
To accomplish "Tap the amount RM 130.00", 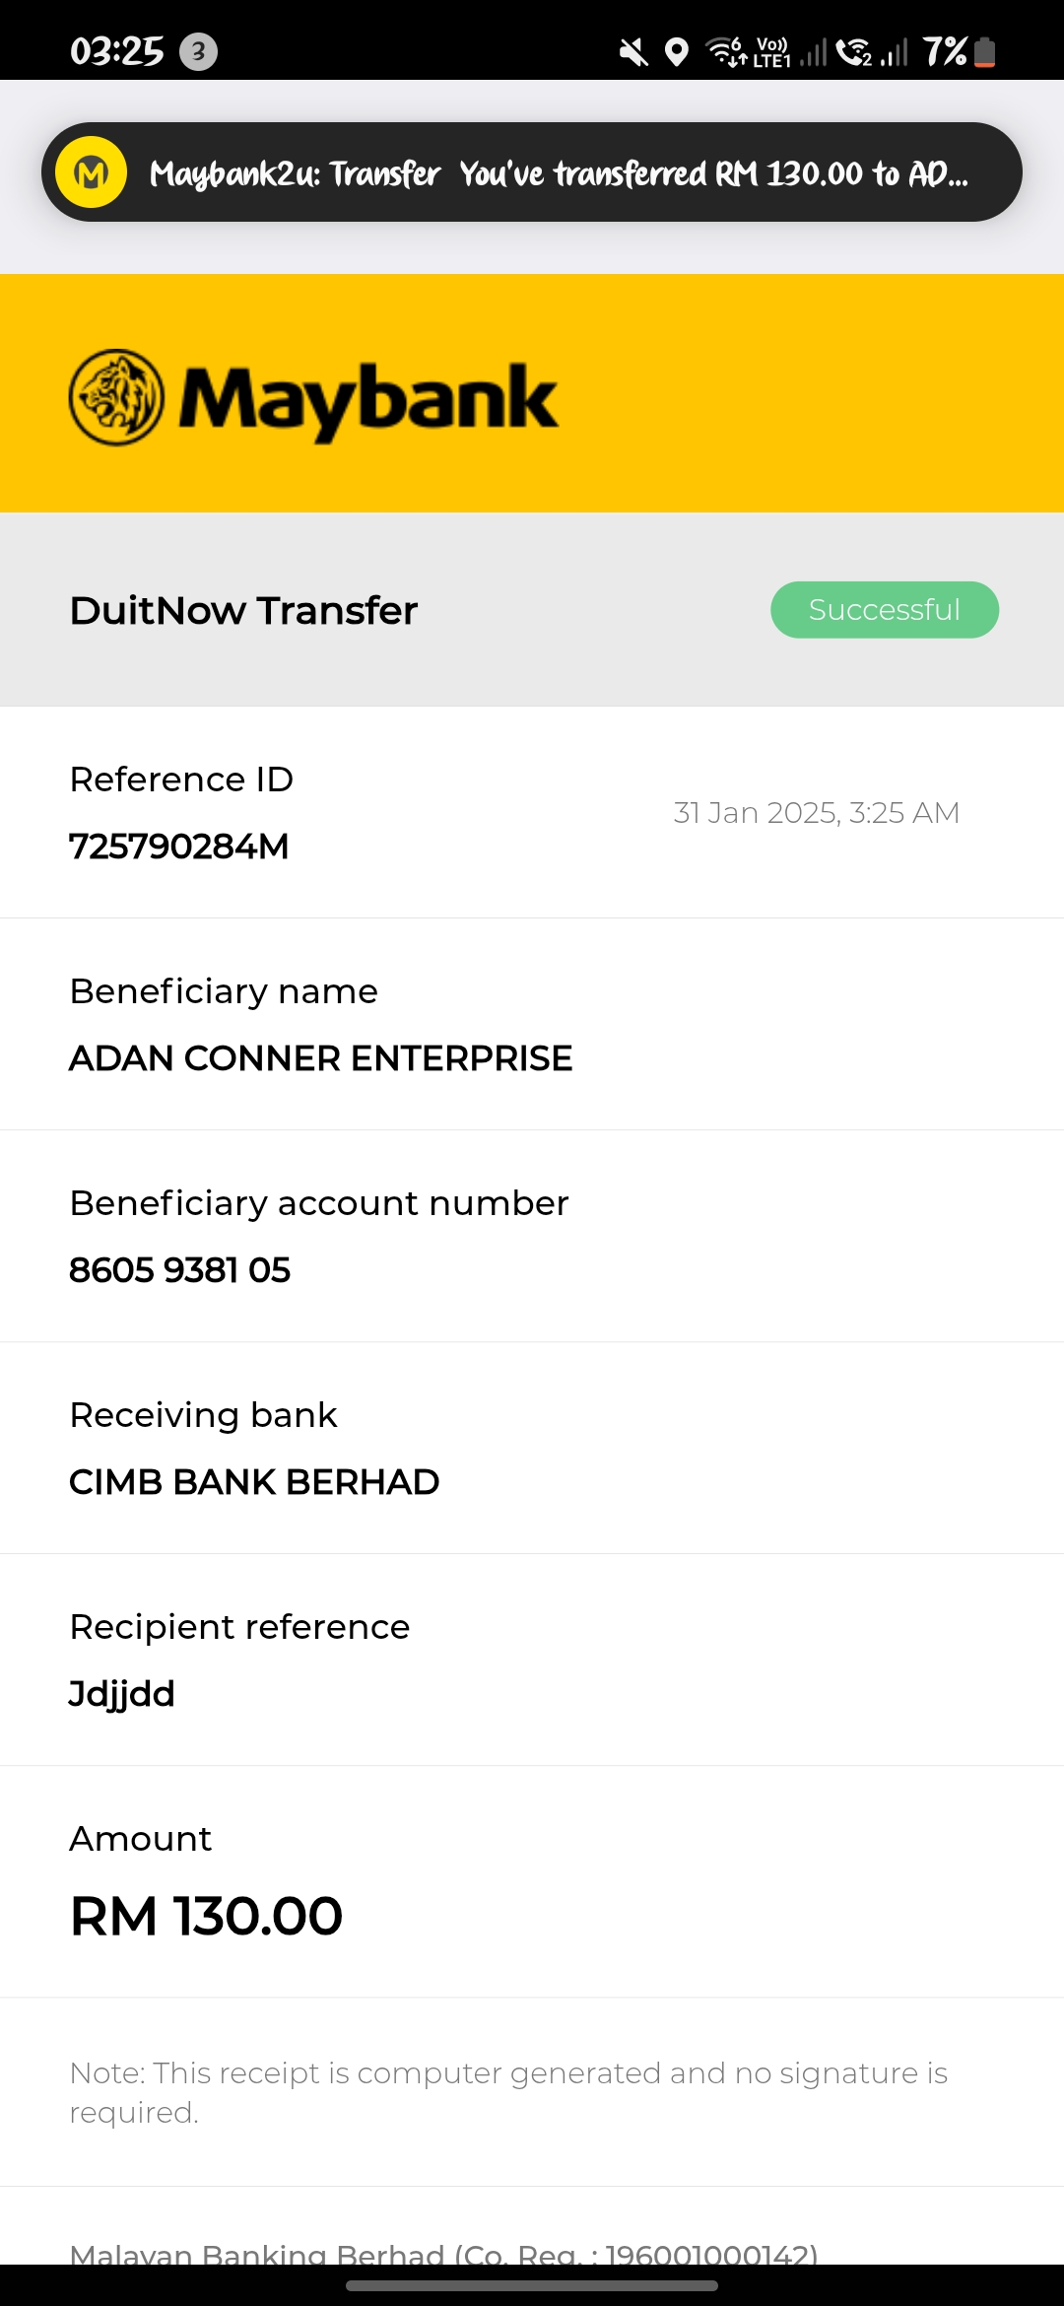I will coord(206,1917).
